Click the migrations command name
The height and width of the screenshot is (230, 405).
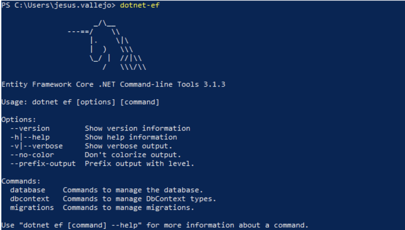point(32,207)
